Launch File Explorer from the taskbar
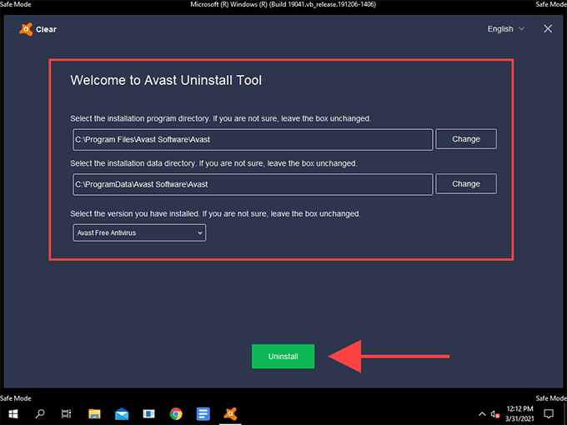 94,413
